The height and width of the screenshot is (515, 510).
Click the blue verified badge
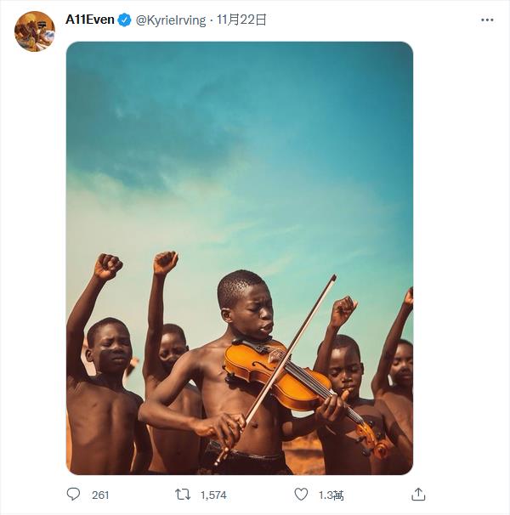(x=125, y=20)
